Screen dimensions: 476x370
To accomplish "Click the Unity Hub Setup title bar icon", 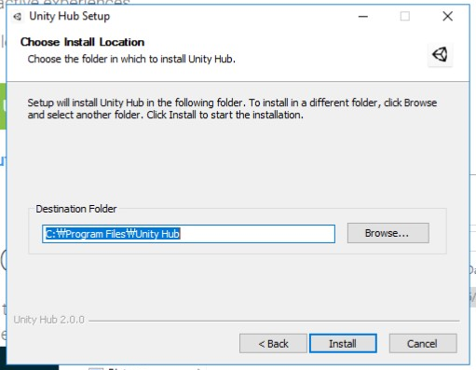I will pyautogui.click(x=18, y=17).
